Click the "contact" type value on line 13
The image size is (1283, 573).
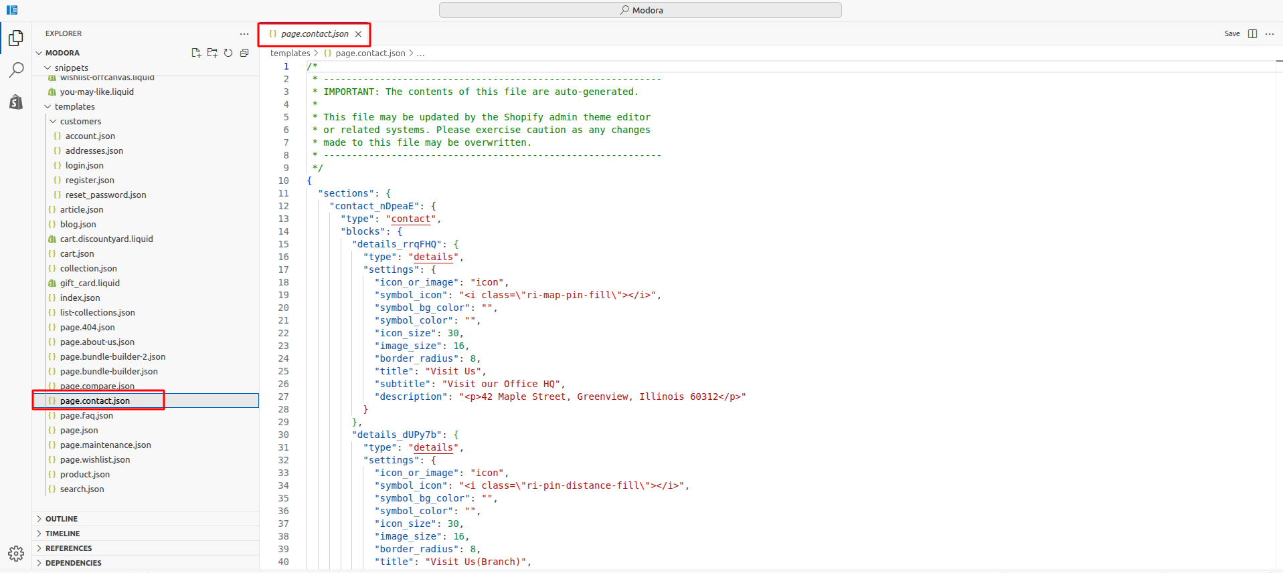[x=411, y=219]
